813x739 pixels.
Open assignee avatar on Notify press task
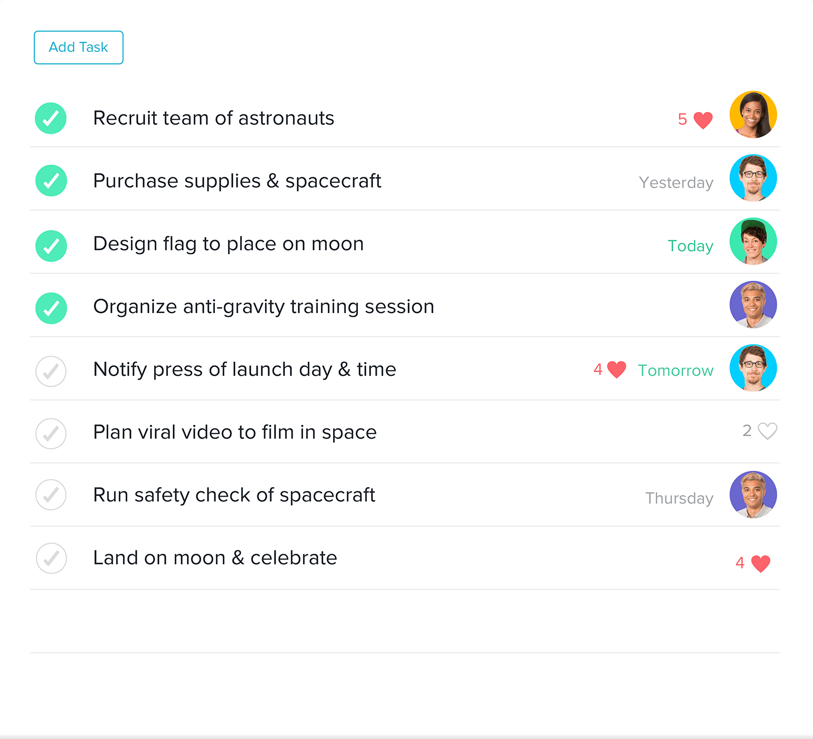coord(753,368)
